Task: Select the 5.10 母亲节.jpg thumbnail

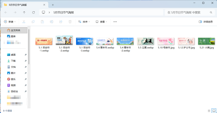Action: 166,41
